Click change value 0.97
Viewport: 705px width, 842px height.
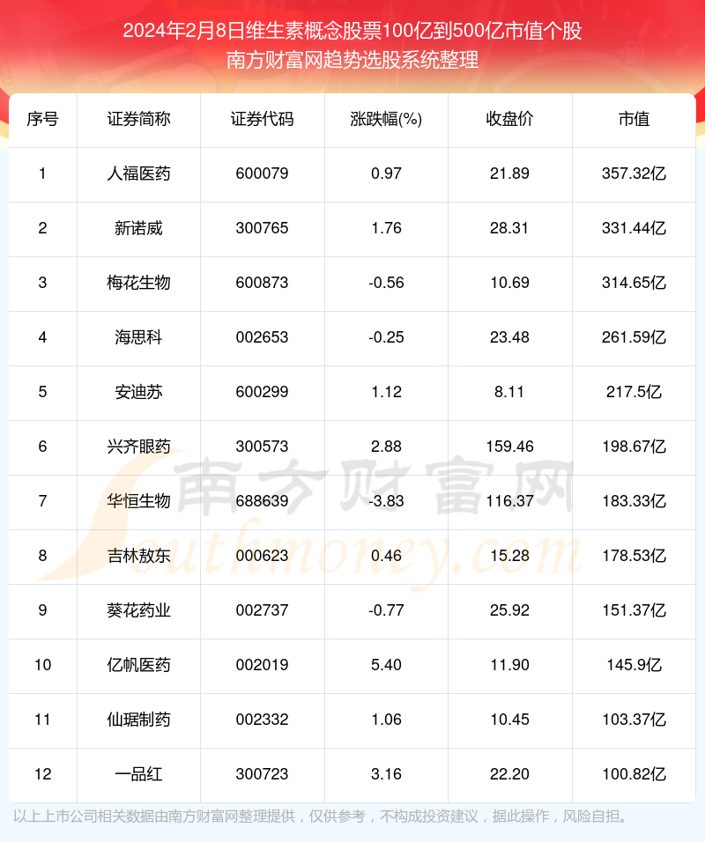pyautogui.click(x=386, y=174)
